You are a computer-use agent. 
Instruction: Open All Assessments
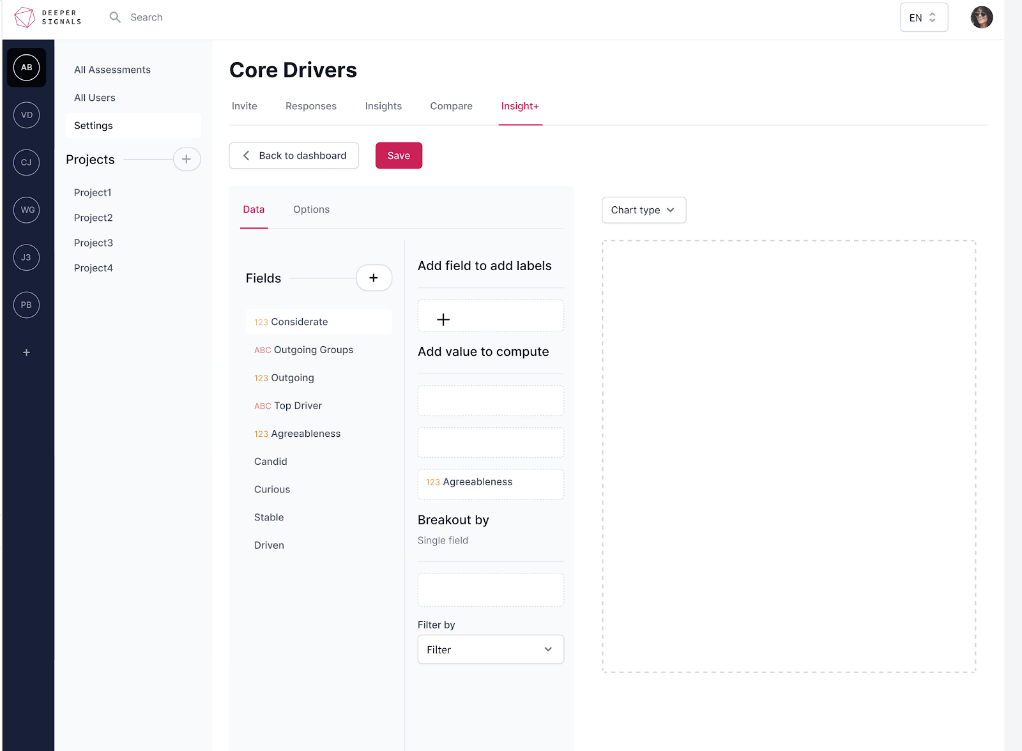[x=112, y=70]
